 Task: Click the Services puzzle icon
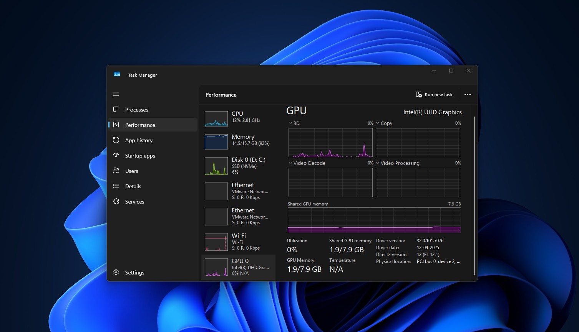[x=116, y=201]
